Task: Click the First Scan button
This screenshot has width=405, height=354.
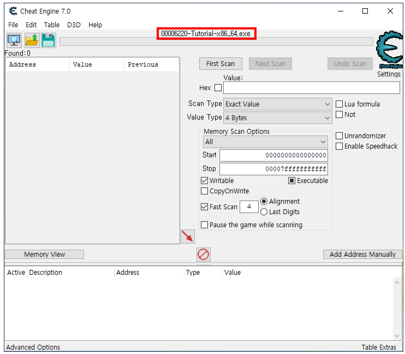Action: pyautogui.click(x=221, y=64)
